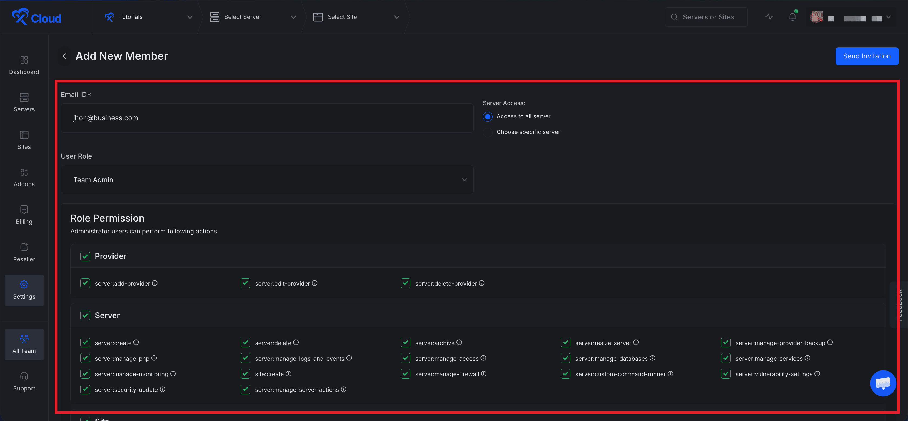The image size is (908, 421).
Task: Open the live chat bubble icon
Action: tap(883, 383)
